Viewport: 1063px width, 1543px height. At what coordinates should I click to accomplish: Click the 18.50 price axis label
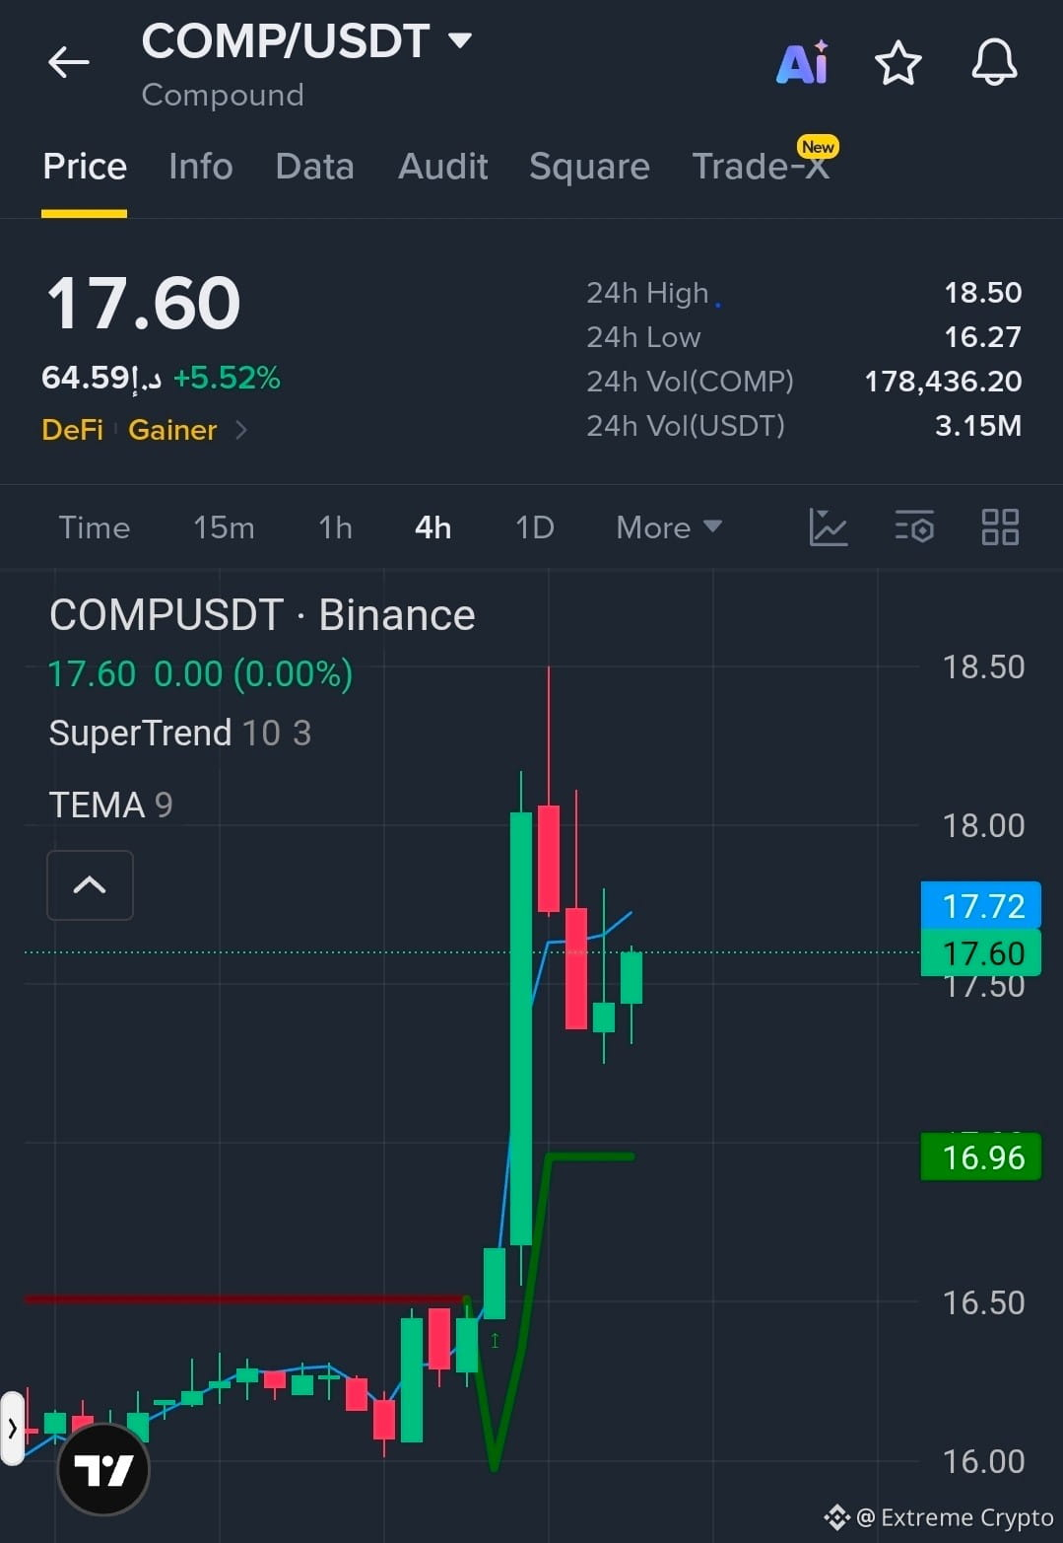click(x=983, y=667)
